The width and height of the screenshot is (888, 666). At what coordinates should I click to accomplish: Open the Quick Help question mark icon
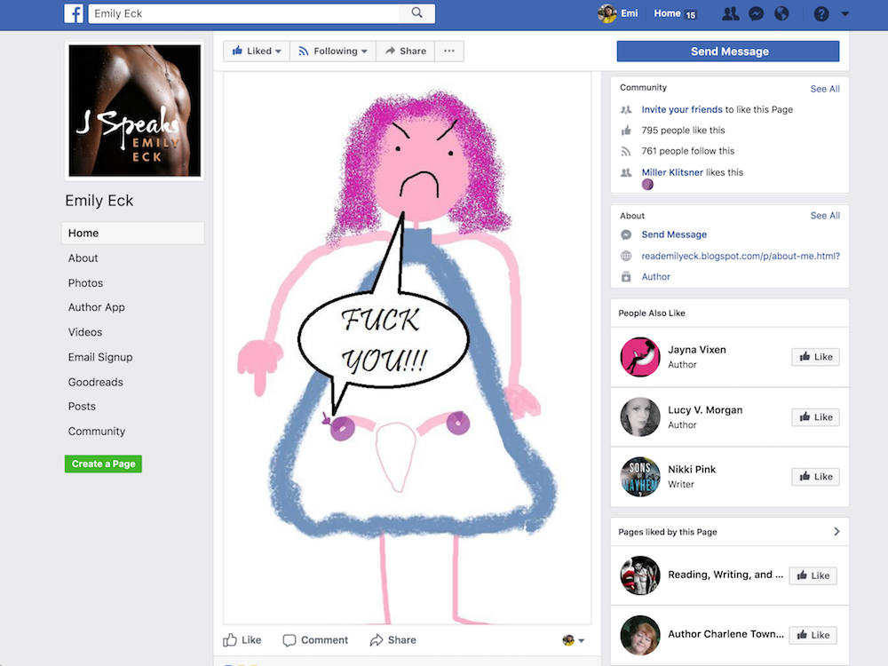pos(821,13)
